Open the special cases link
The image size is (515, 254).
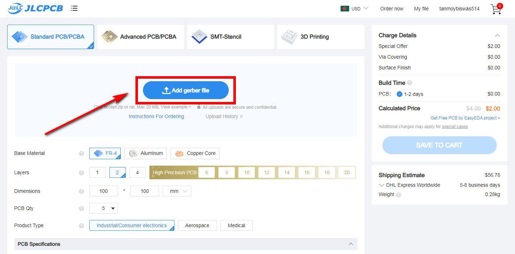click(x=455, y=127)
